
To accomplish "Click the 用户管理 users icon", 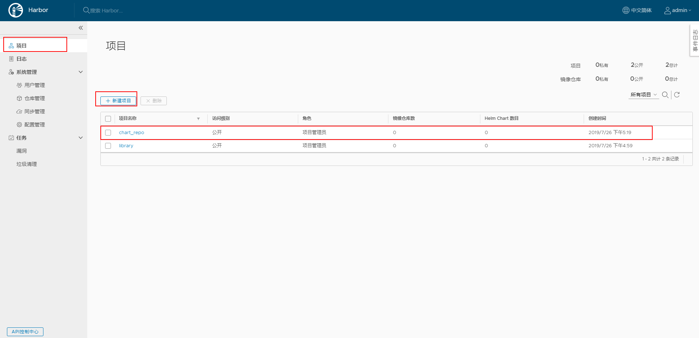I will pos(19,85).
